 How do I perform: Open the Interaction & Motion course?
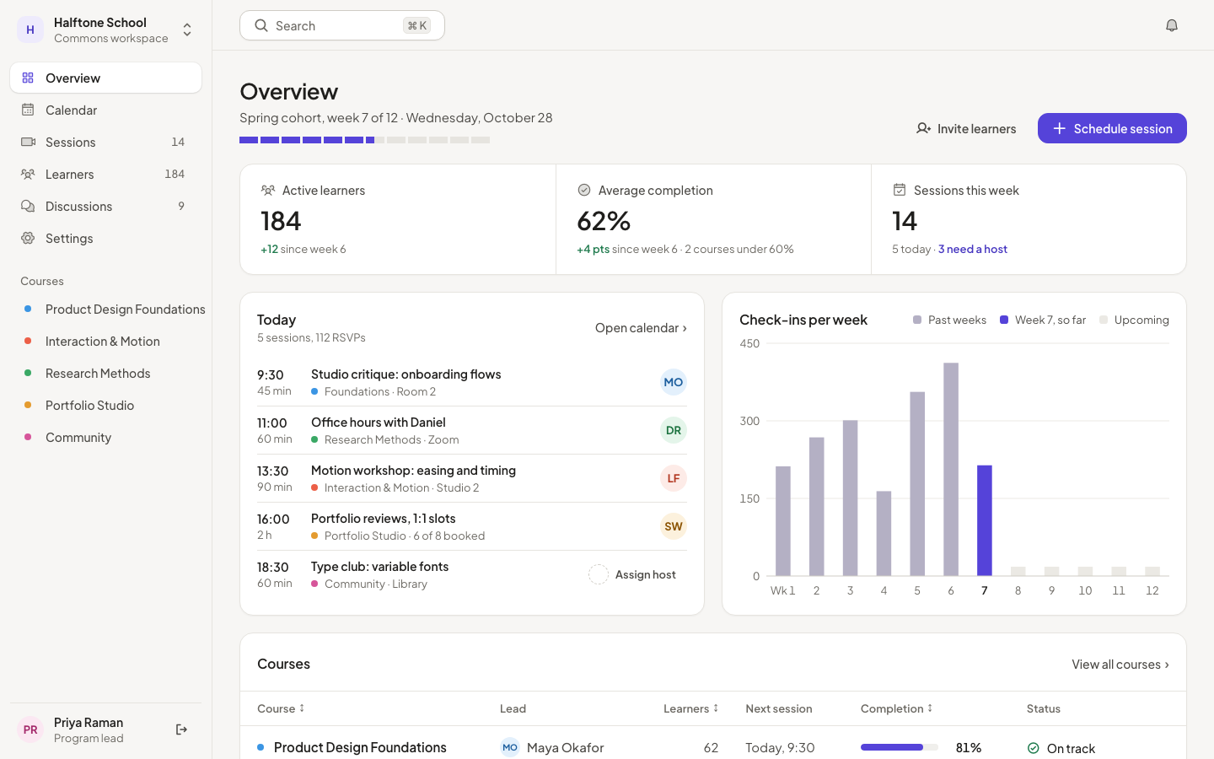(105, 341)
